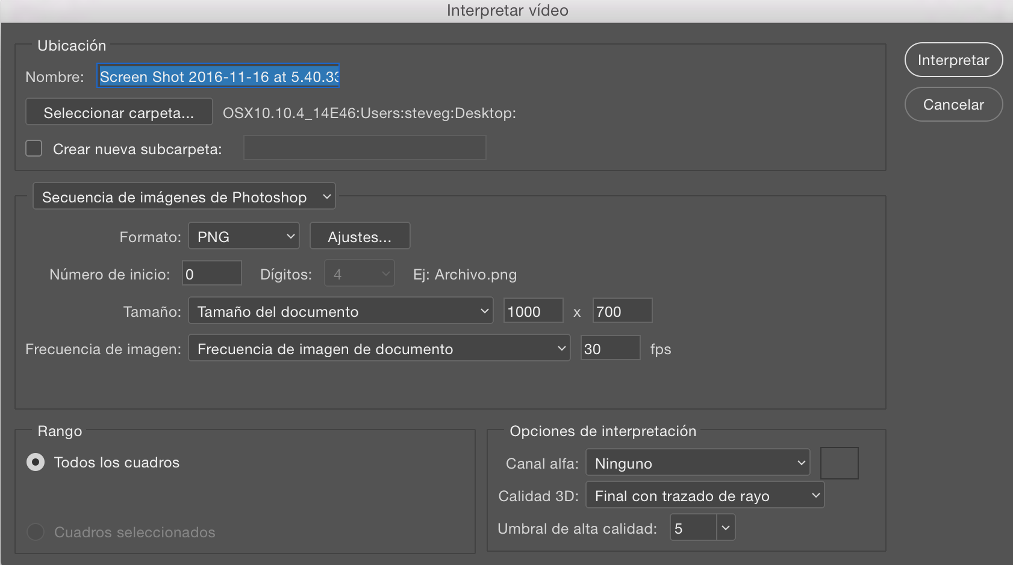
Task: Open Calidad 3D quality dropdown
Action: click(705, 495)
